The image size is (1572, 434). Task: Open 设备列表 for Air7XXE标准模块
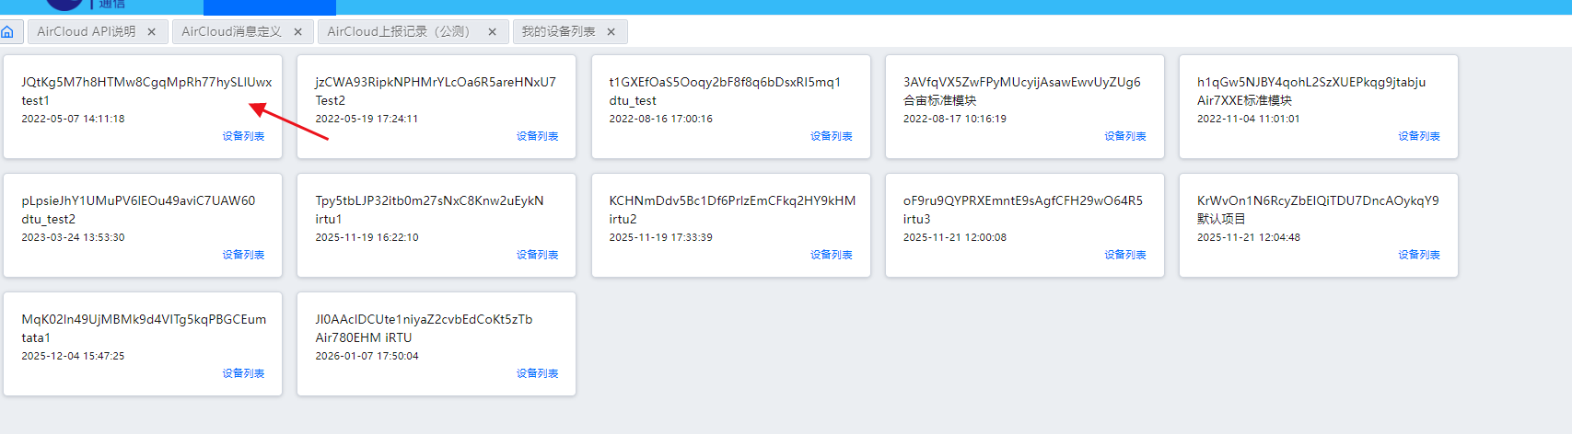coord(1419,136)
